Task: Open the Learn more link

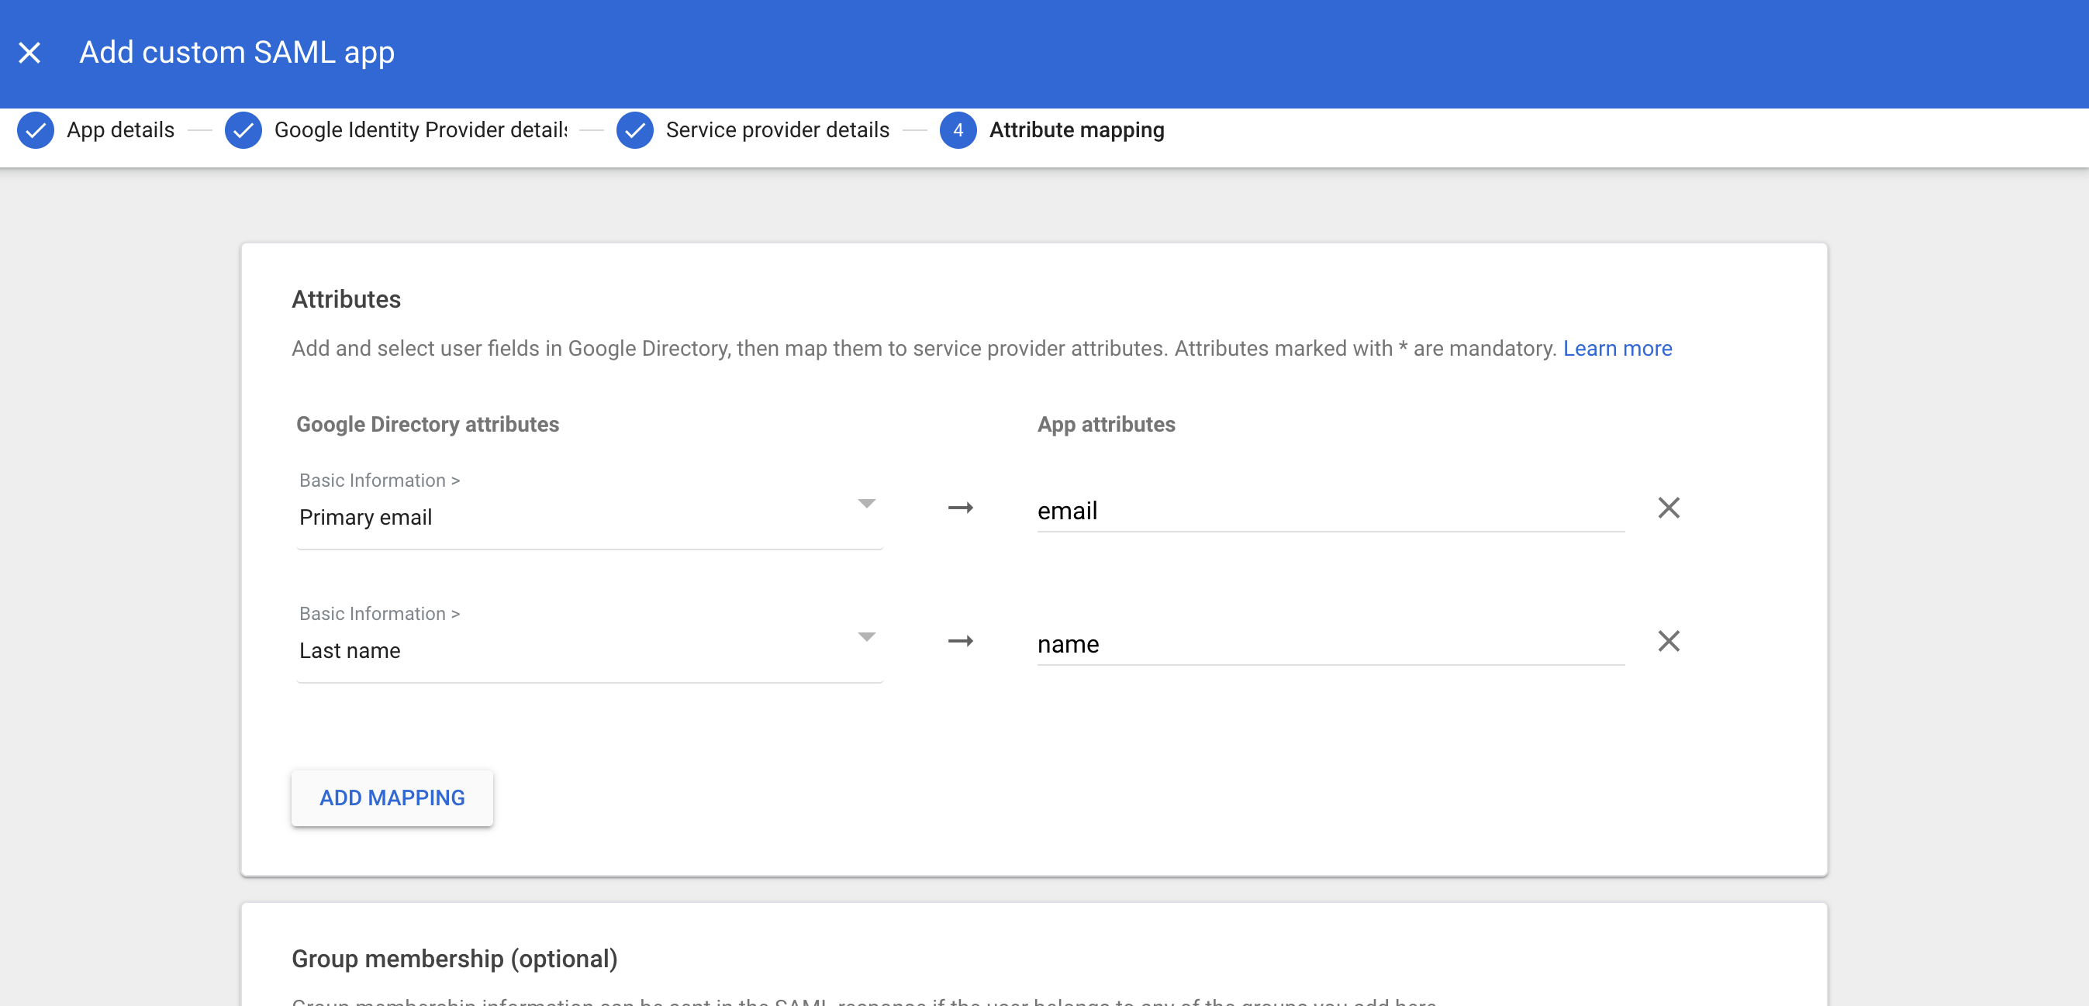Action: click(x=1617, y=349)
